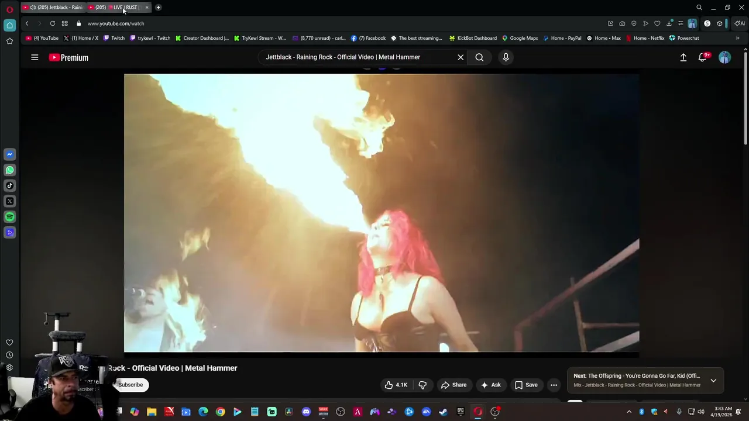Open WhatsApp in the Opera sidebar
This screenshot has width=749, height=421.
point(9,170)
